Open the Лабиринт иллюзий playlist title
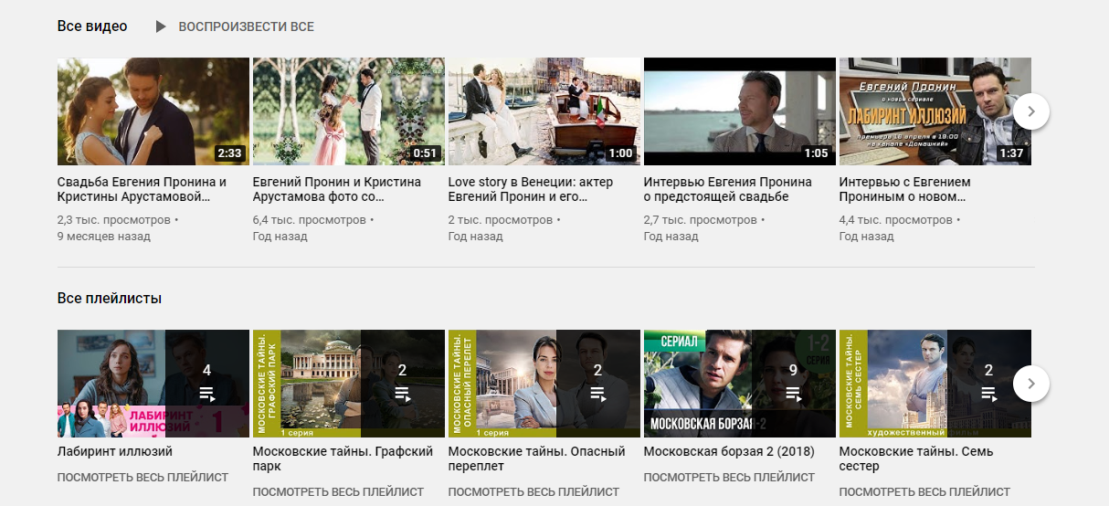The image size is (1109, 506). [x=115, y=451]
